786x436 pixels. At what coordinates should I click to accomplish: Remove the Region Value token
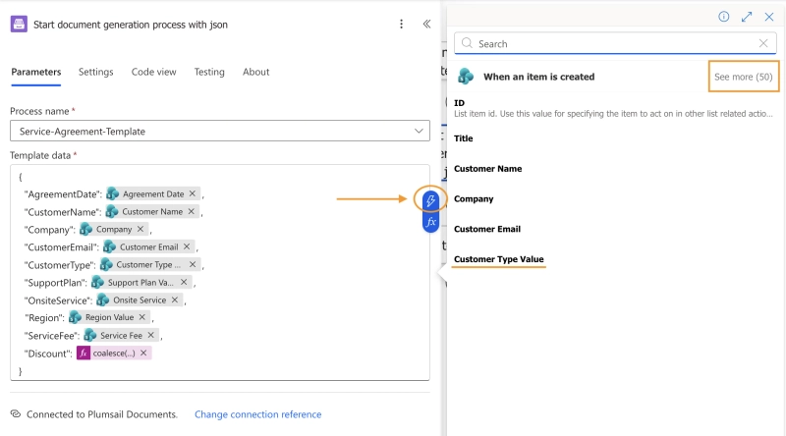click(142, 317)
